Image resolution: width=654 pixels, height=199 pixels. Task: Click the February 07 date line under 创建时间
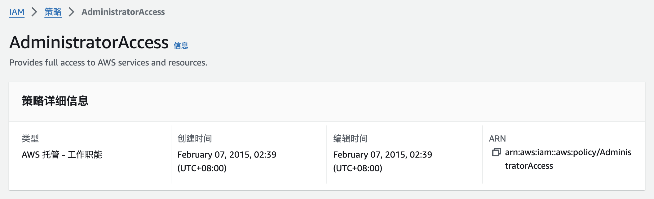tap(227, 155)
